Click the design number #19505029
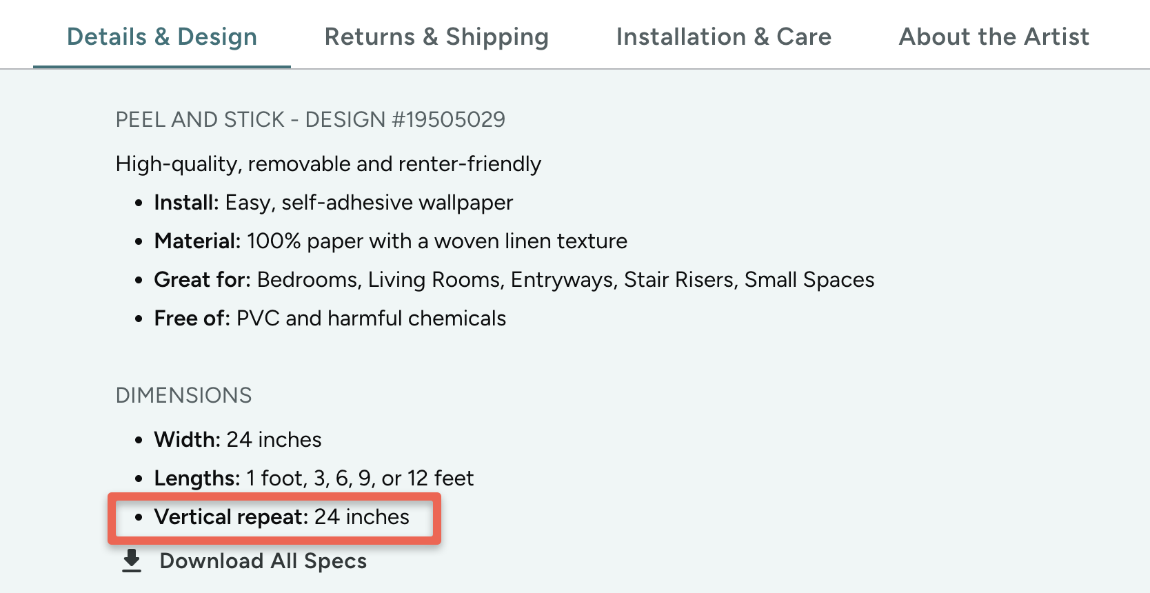Image resolution: width=1150 pixels, height=593 pixels. click(x=448, y=120)
